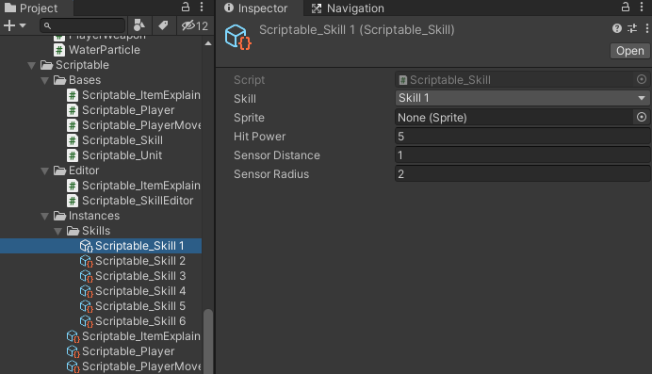Viewport: 652px width, 374px height.
Task: Switch to the Navigation tab
Action: coord(349,8)
